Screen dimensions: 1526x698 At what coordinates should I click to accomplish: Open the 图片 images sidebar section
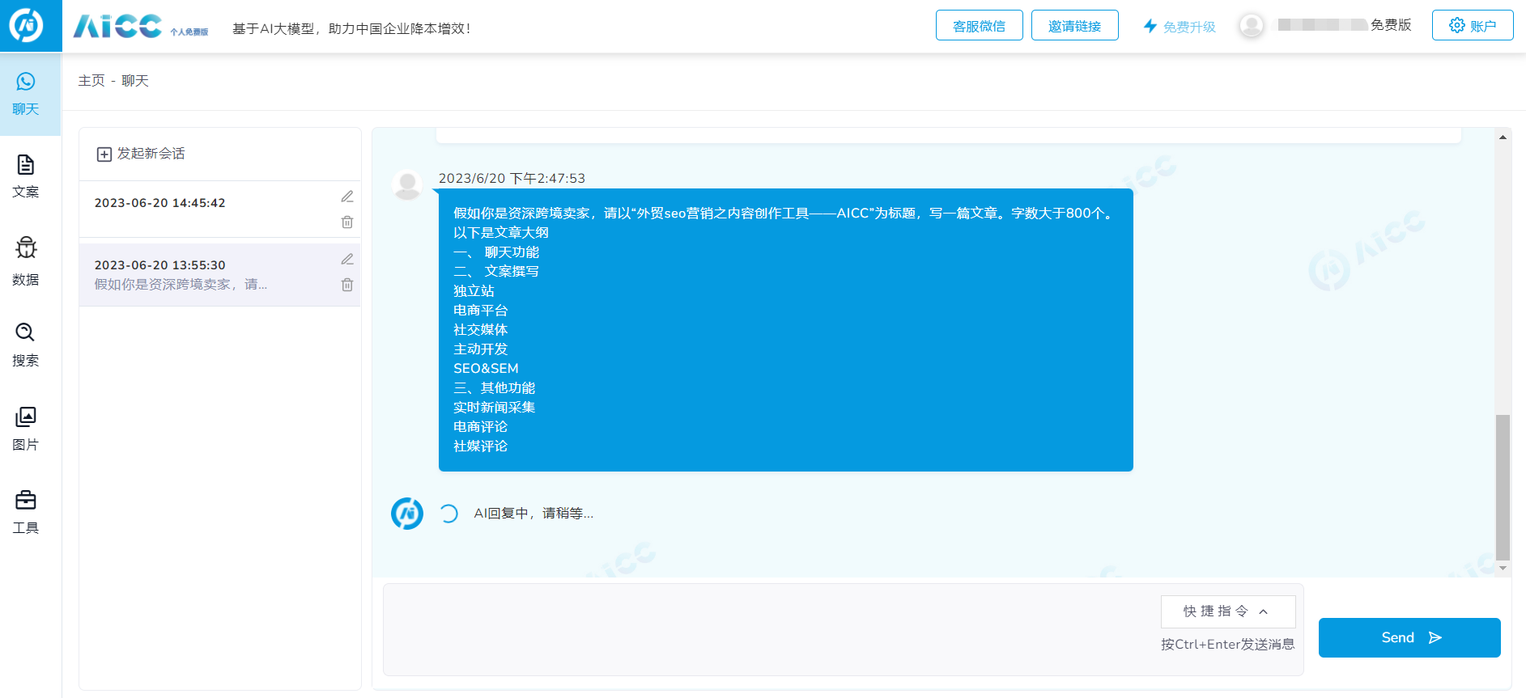click(x=26, y=429)
